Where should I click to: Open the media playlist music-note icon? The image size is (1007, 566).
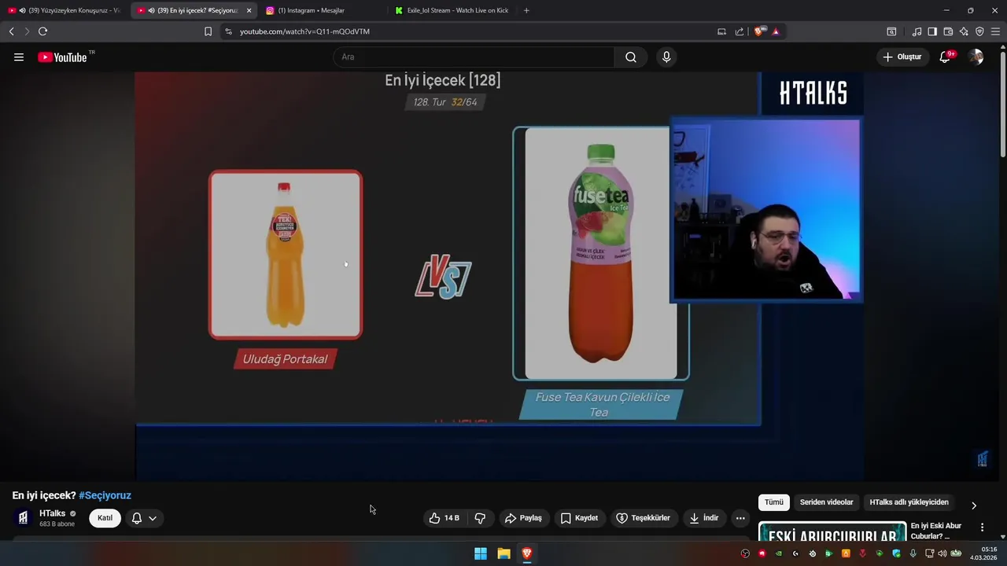pos(917,31)
